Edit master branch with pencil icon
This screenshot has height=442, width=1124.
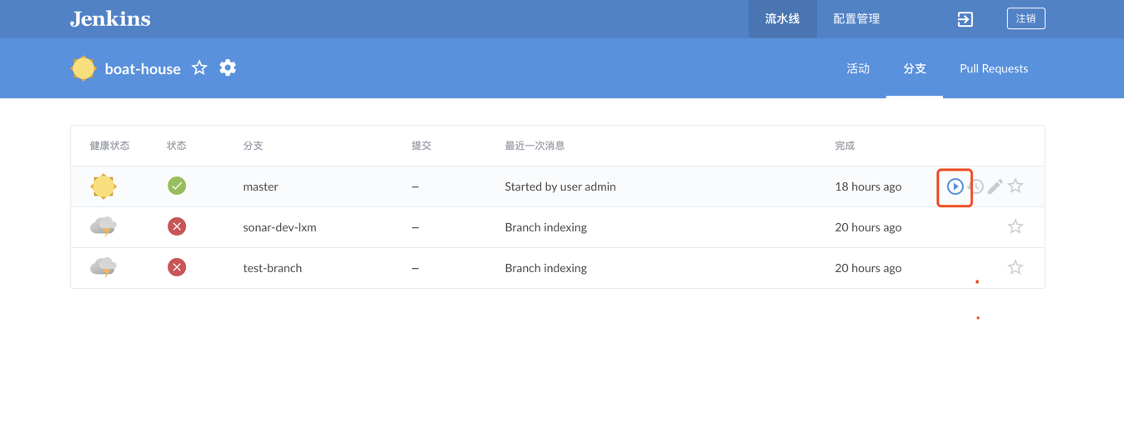(995, 186)
